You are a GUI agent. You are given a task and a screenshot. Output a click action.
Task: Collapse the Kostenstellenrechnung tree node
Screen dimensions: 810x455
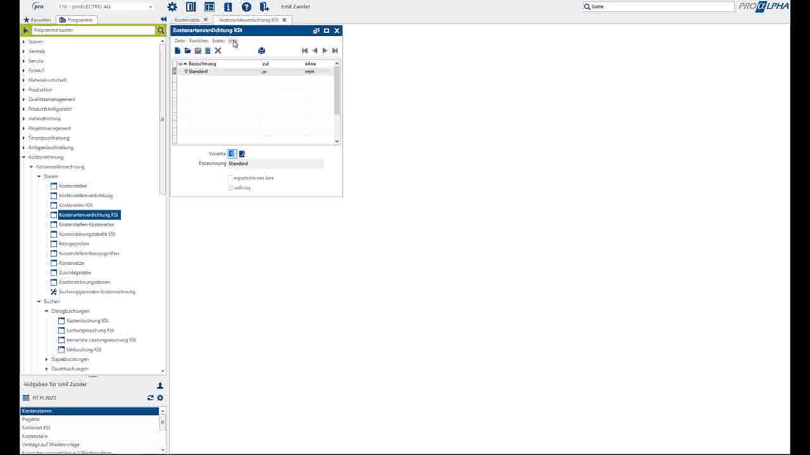[x=32, y=167]
